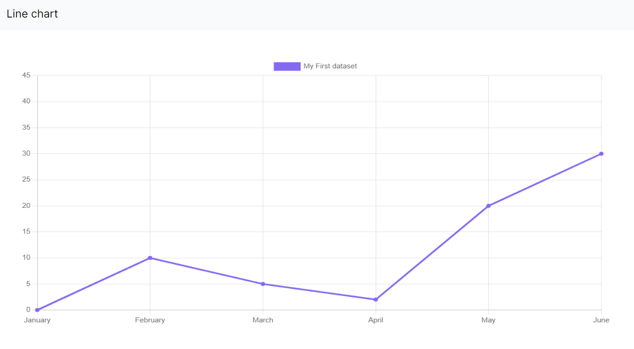Select the June data point at 30

[x=601, y=154]
